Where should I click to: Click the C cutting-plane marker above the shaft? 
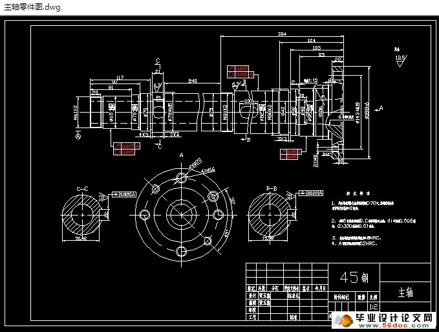(158, 61)
